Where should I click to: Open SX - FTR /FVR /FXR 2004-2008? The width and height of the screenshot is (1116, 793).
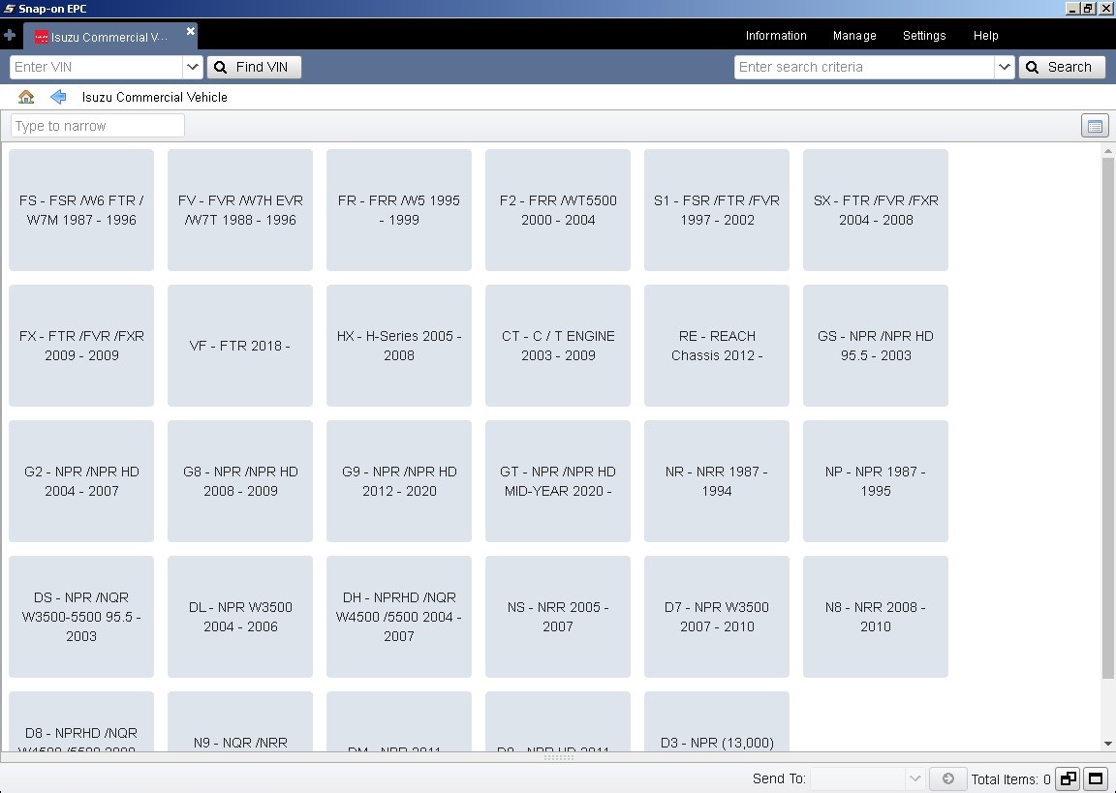coord(876,210)
